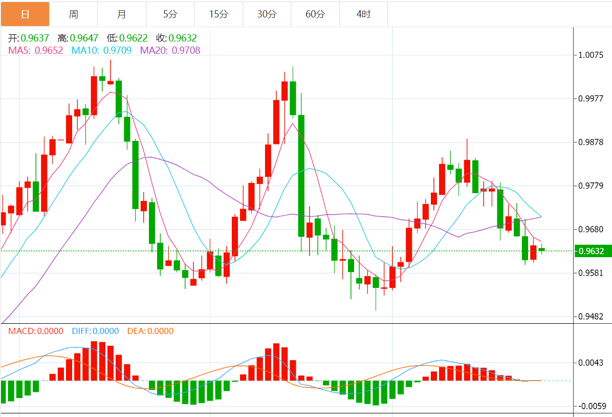The width and height of the screenshot is (612, 417).
Task: Click the 0.9581 price axis label
Action: coord(591,273)
